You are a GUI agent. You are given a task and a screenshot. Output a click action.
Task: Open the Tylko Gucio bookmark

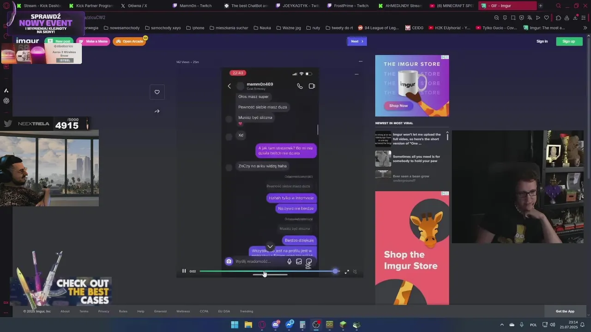pyautogui.click(x=496, y=28)
